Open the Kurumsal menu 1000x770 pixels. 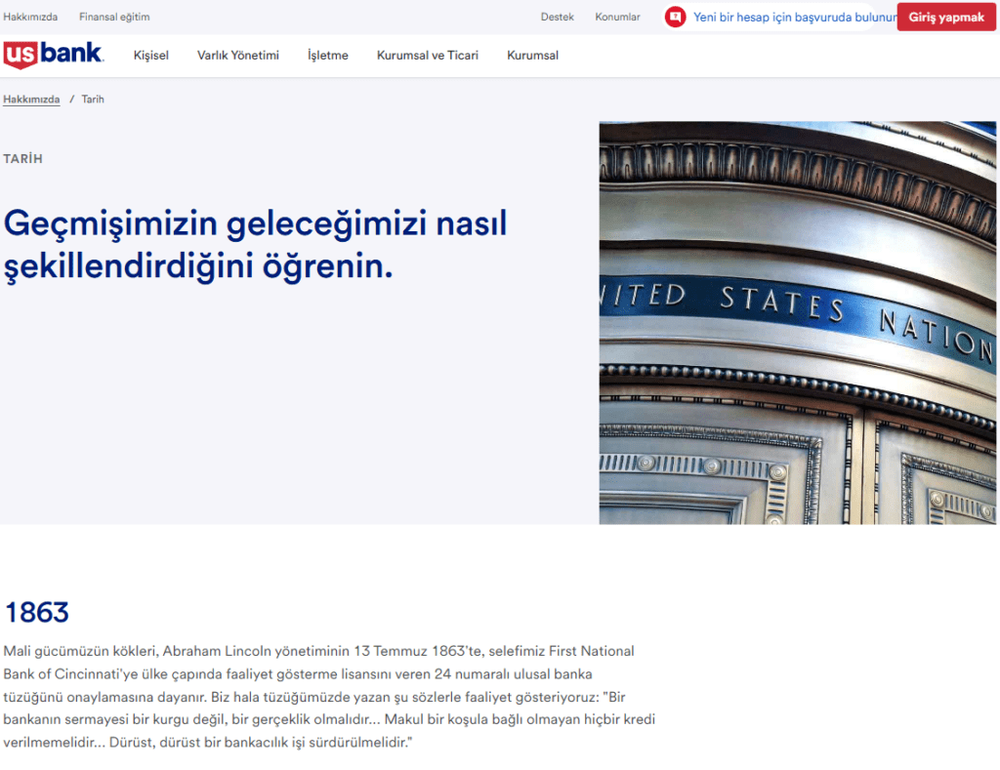(x=532, y=56)
